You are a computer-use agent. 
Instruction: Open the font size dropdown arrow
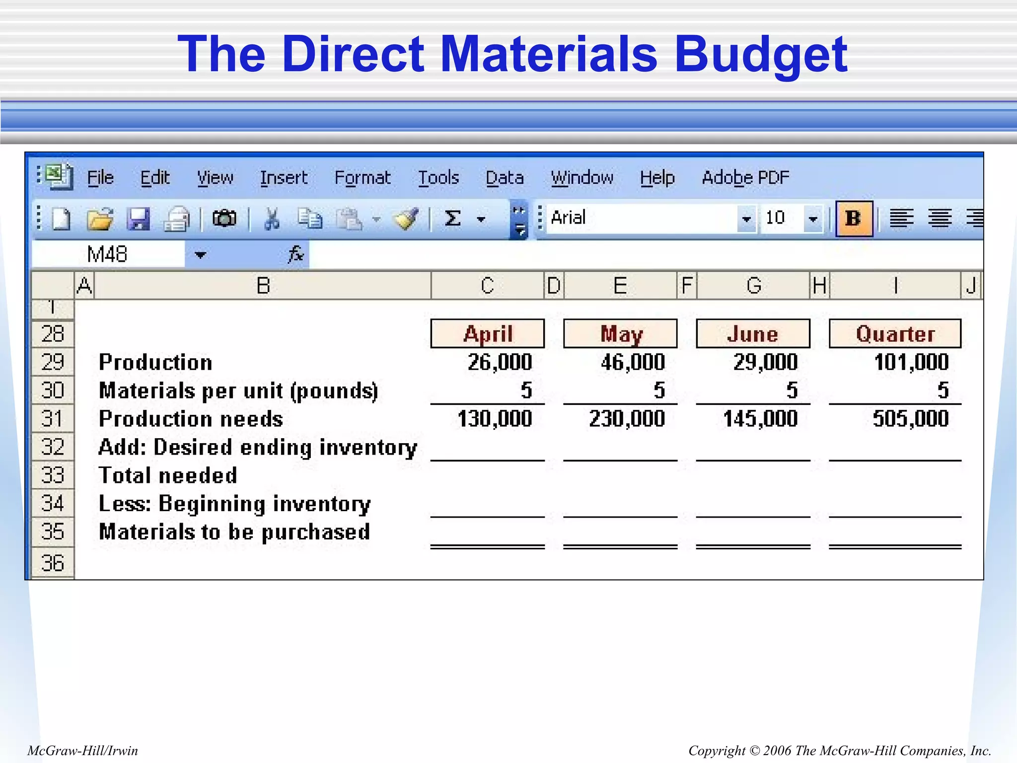[813, 219]
